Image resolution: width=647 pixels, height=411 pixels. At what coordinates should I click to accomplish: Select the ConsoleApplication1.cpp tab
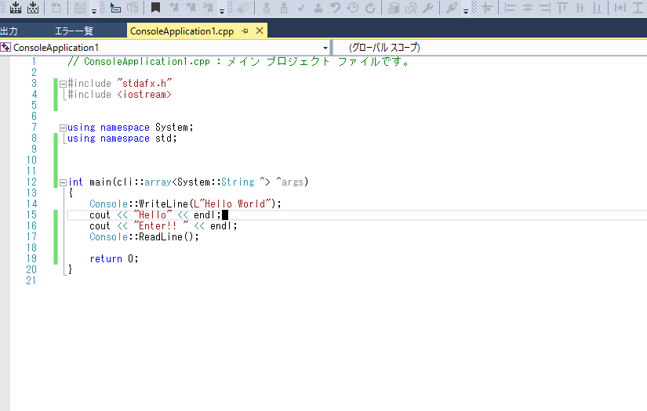[x=182, y=31]
